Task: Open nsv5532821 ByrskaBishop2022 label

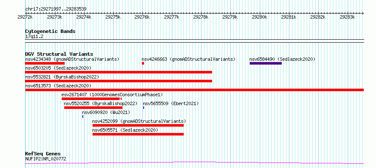Action: [x=62, y=77]
